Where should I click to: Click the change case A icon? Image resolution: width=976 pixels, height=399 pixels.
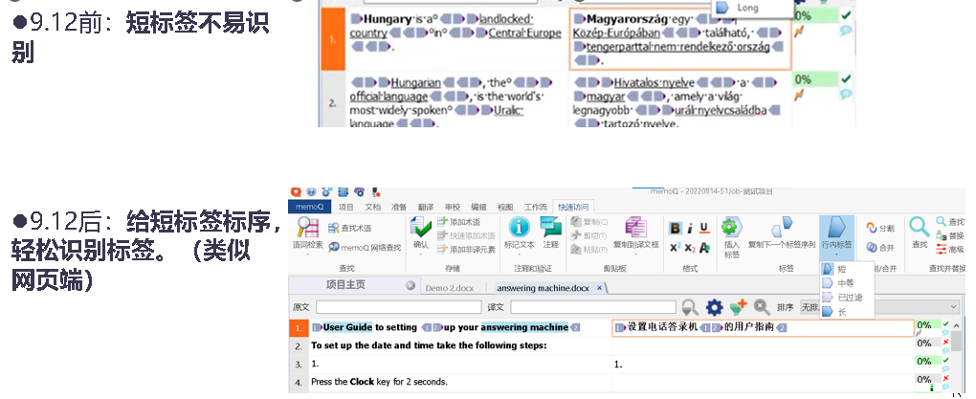coord(704,248)
